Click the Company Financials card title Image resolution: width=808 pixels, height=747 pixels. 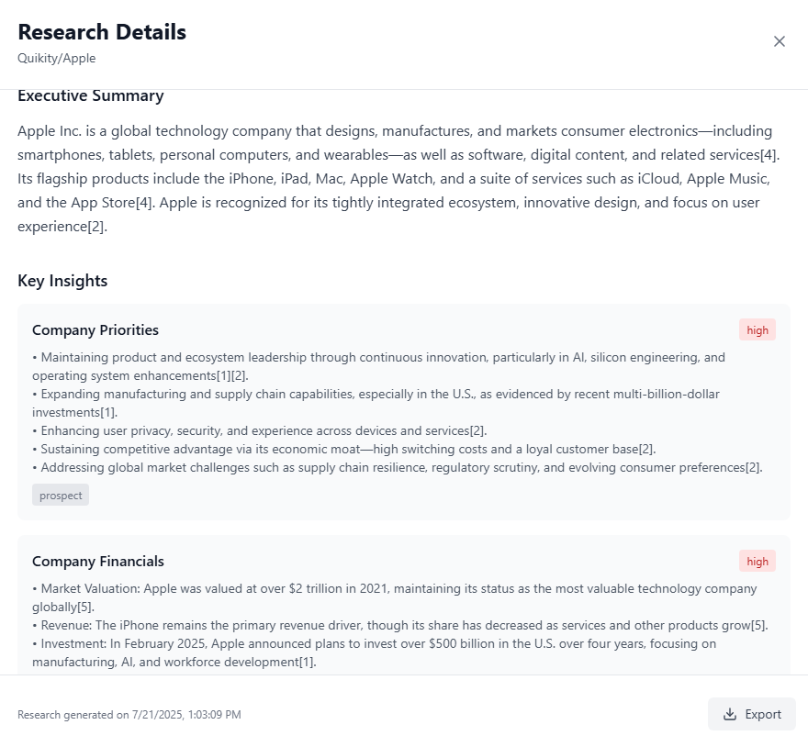(x=98, y=562)
